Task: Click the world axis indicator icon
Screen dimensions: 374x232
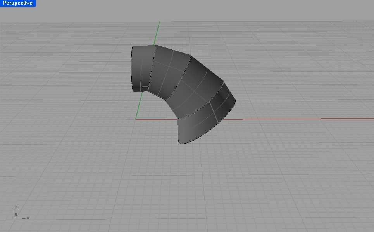Action: click(x=21, y=213)
